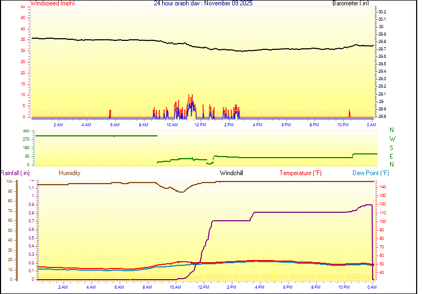This screenshot has width=423, height=294.
Task: Click the Windchill legend label
Action: click(232, 173)
